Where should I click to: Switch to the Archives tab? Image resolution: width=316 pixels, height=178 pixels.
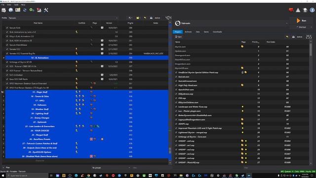188,32
